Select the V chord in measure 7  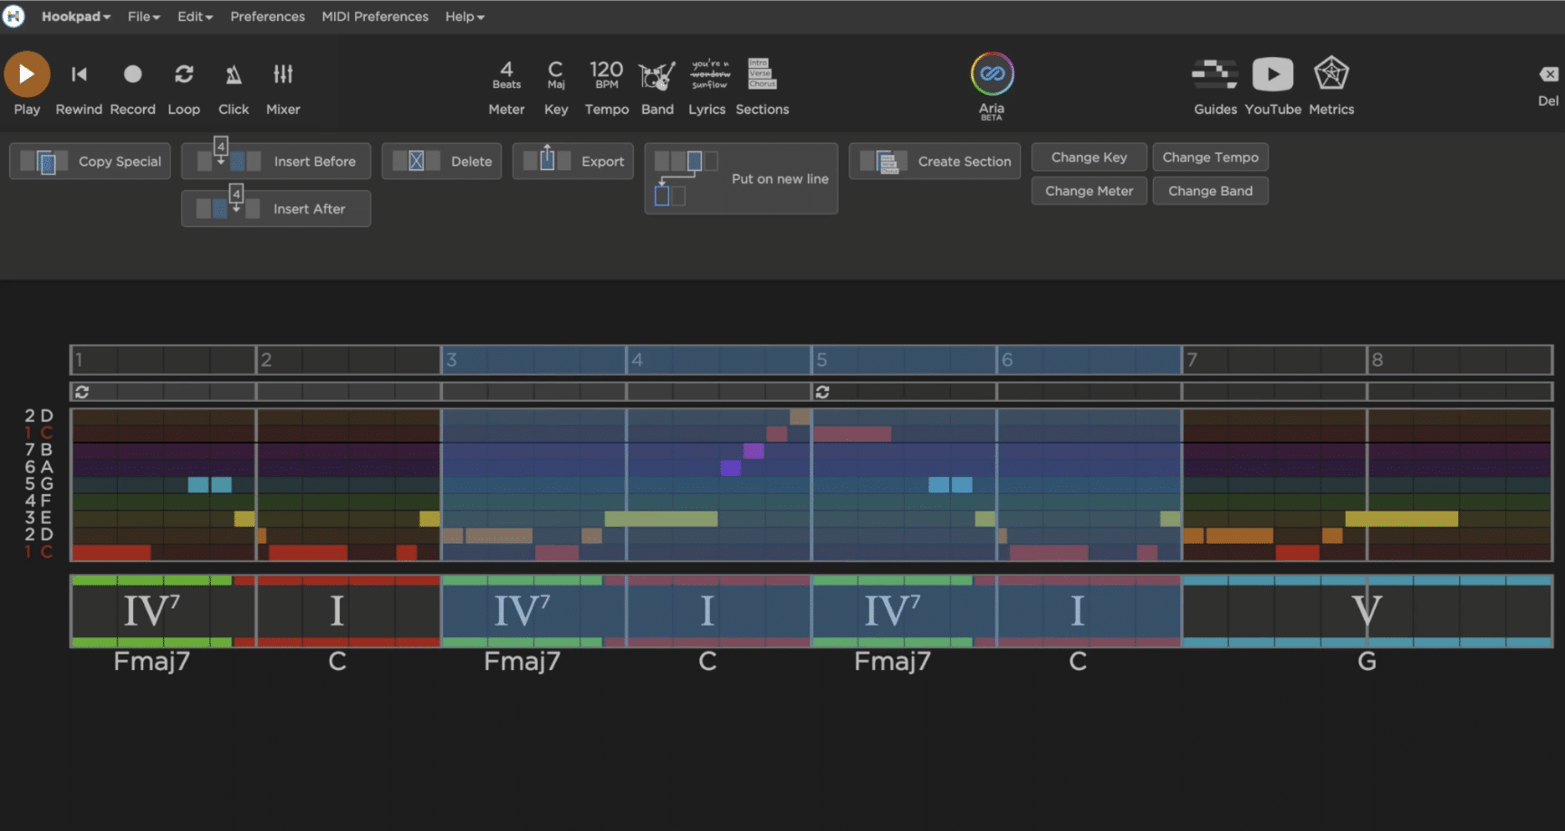coord(1367,611)
